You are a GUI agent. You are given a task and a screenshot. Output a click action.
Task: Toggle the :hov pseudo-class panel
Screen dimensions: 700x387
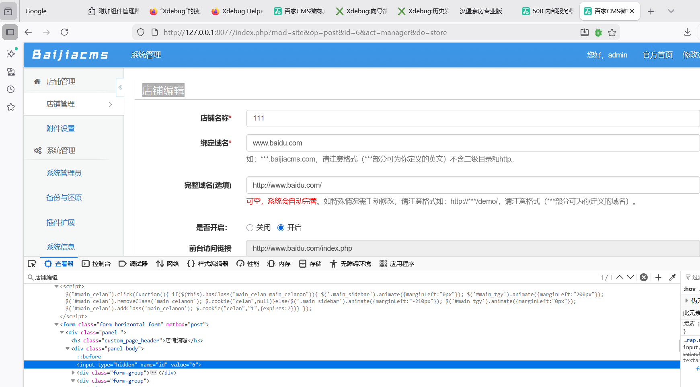tap(690, 289)
